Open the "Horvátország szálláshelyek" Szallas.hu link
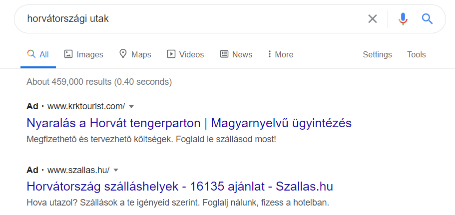This screenshot has height=215, width=455. [179, 187]
